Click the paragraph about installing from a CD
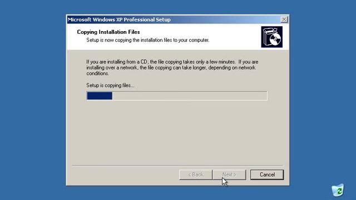The width and height of the screenshot is (356, 200). [x=172, y=68]
